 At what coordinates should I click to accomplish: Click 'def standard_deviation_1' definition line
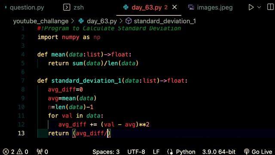[112, 81]
